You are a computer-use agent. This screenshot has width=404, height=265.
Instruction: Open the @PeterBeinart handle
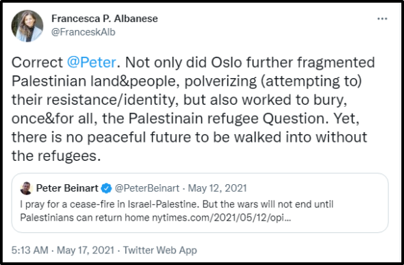147,188
